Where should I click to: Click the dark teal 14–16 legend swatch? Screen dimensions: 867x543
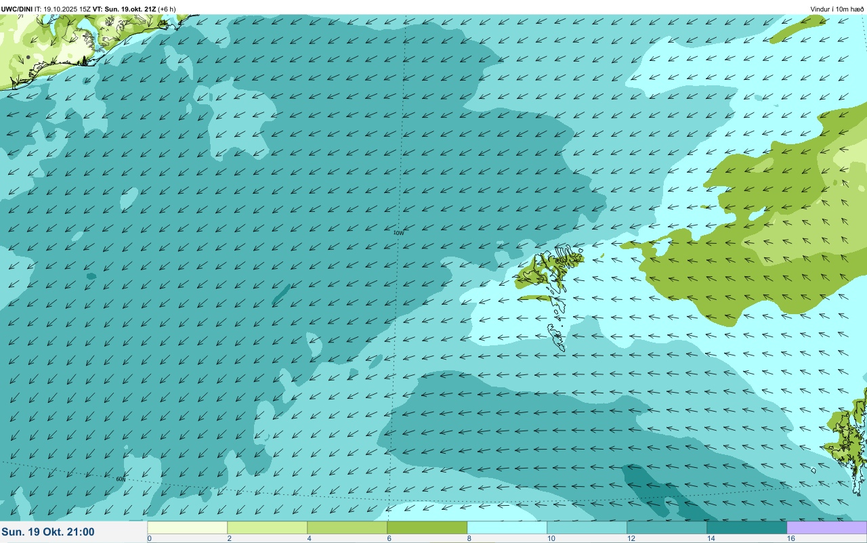tap(746, 527)
